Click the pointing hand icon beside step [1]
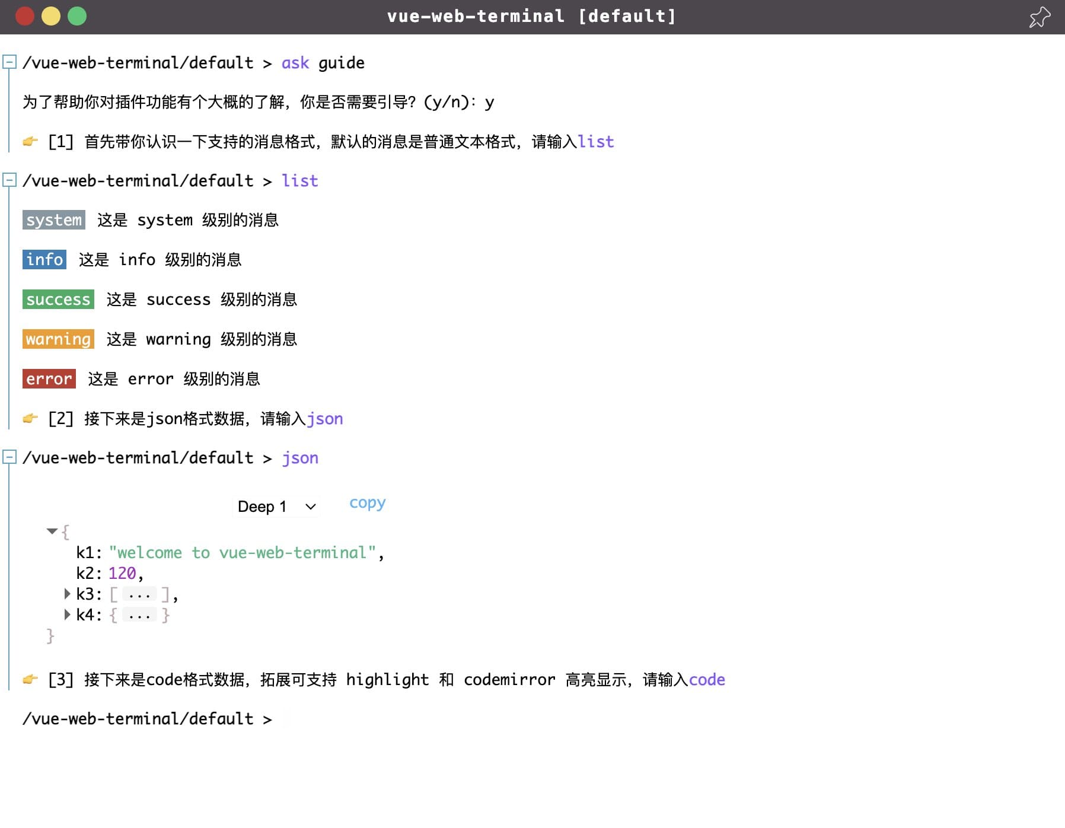1065x828 pixels. [30, 141]
